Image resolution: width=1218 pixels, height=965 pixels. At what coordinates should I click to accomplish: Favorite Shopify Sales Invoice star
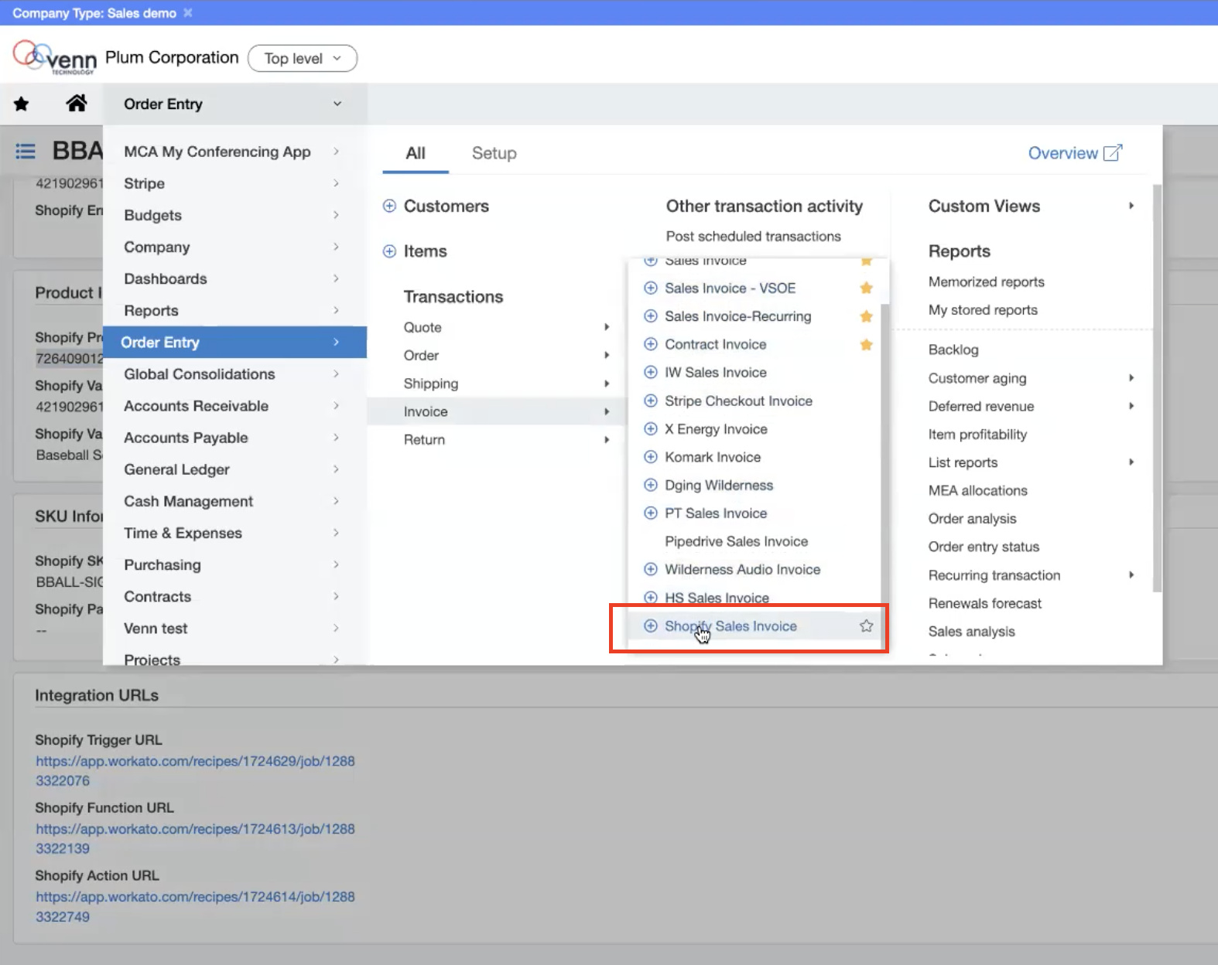(866, 626)
